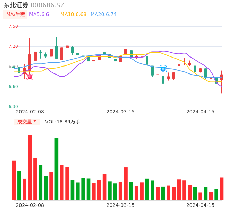Click the blue MA20:6.74 legend
This screenshot has width=238, height=210.
coord(103,14)
